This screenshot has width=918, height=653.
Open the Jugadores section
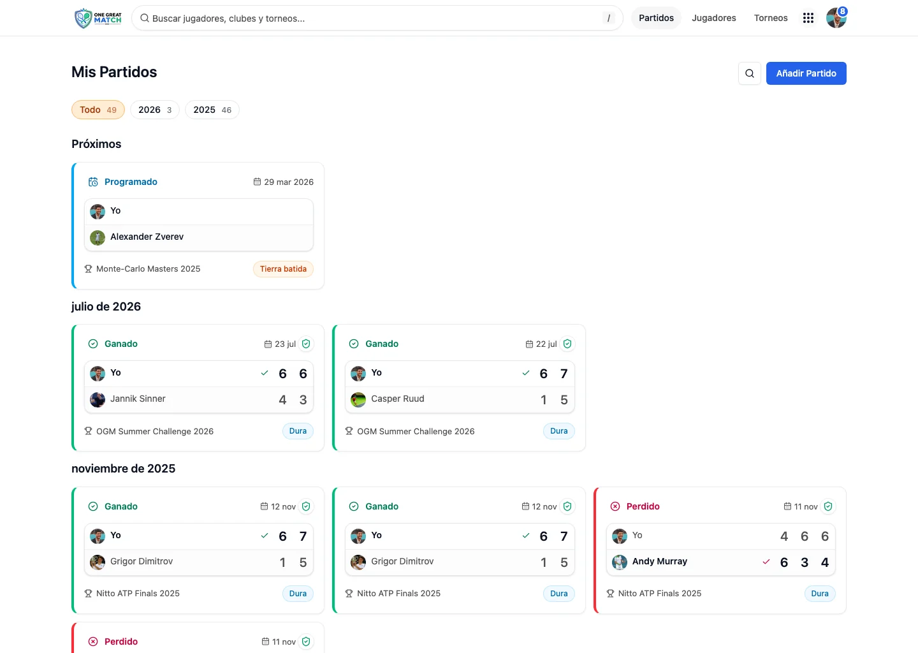click(714, 18)
